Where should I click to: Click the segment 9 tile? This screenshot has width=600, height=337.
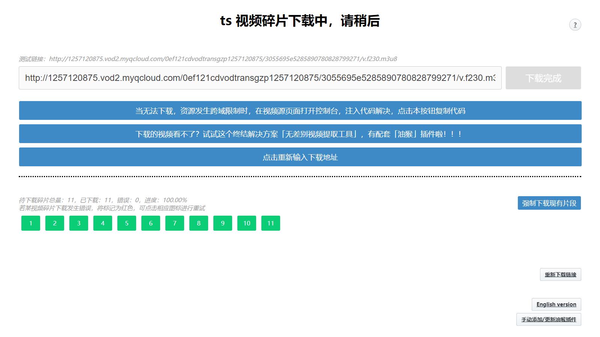click(x=223, y=223)
